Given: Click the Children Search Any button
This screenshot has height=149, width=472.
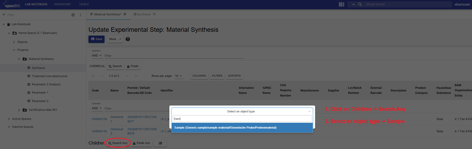Looking at the screenshot, I should [118, 143].
